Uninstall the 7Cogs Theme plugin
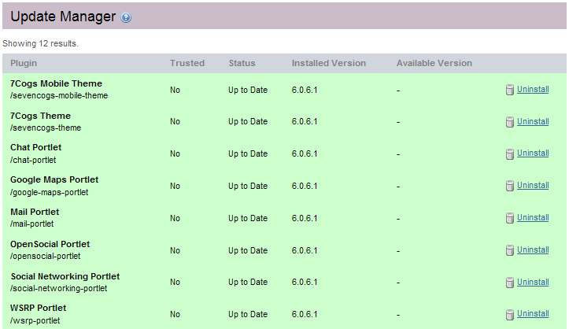569x329 pixels. [x=533, y=121]
